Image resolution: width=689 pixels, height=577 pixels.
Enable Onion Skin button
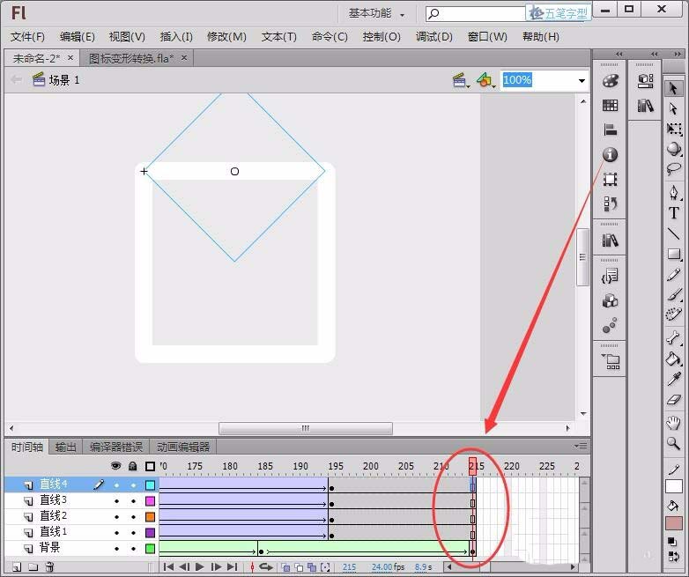tap(285, 567)
